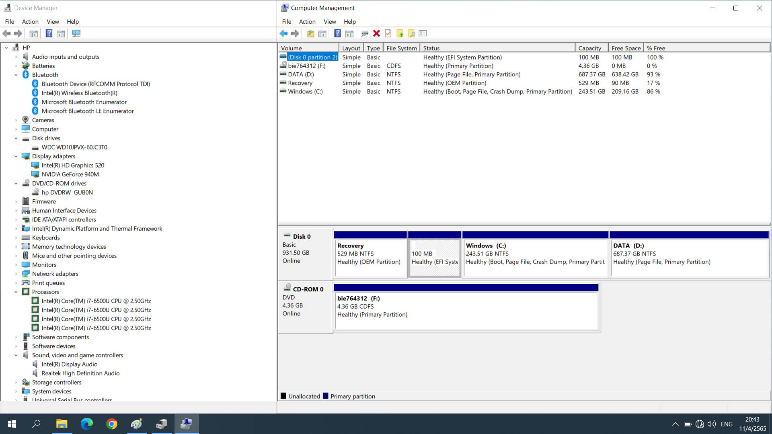Open Microsoft Edge from taskbar
772x434 pixels.
pos(86,424)
